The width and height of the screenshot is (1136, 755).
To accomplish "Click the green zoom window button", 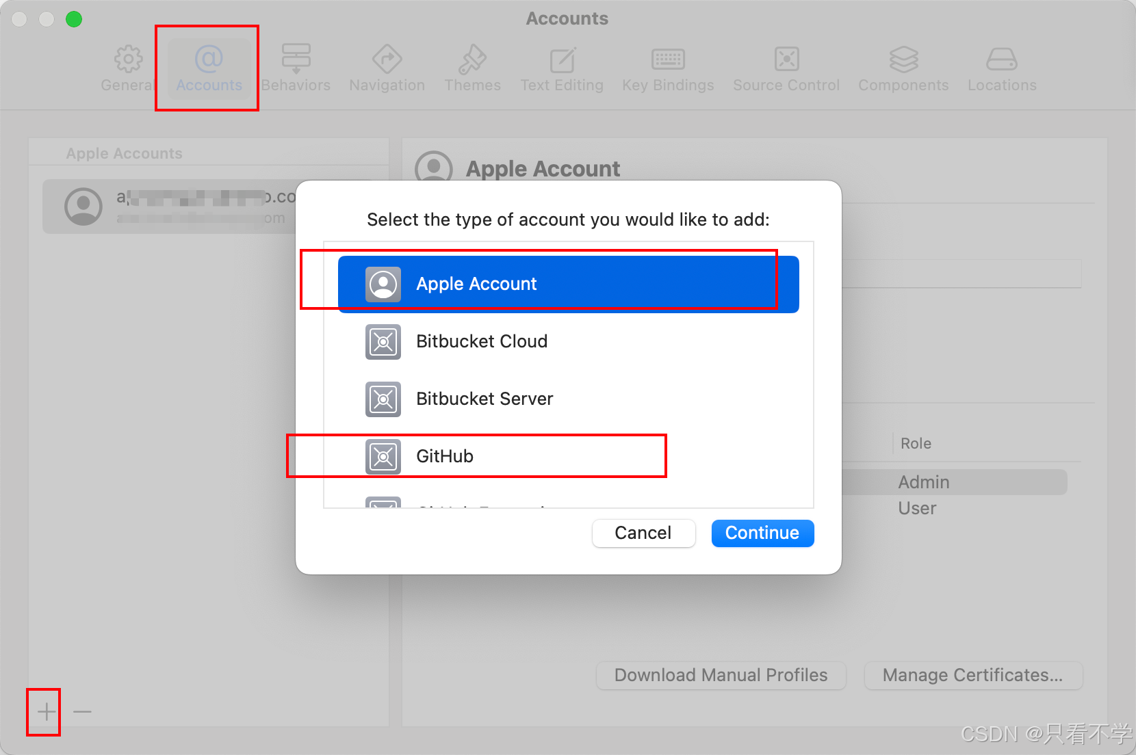I will tap(74, 19).
